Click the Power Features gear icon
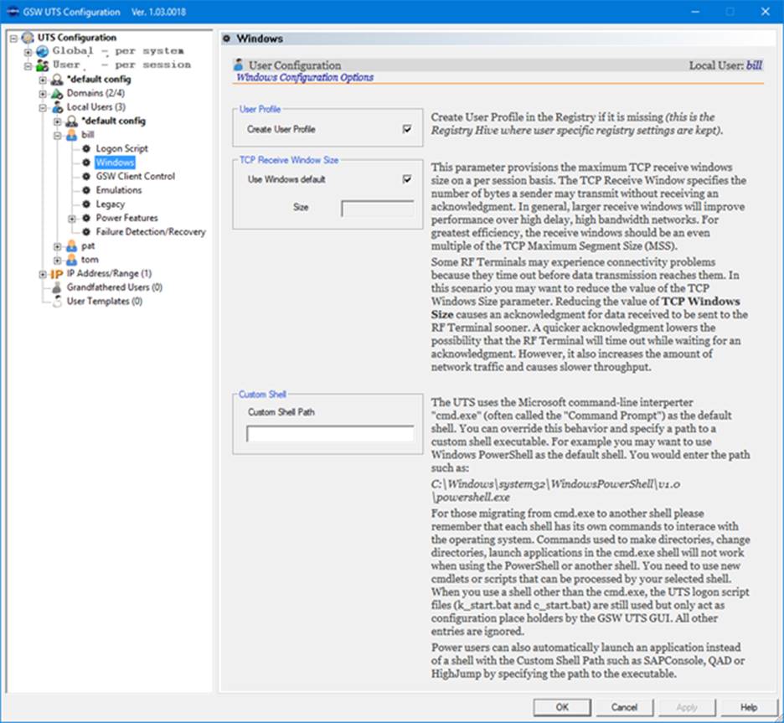This screenshot has width=784, height=723. [x=86, y=218]
